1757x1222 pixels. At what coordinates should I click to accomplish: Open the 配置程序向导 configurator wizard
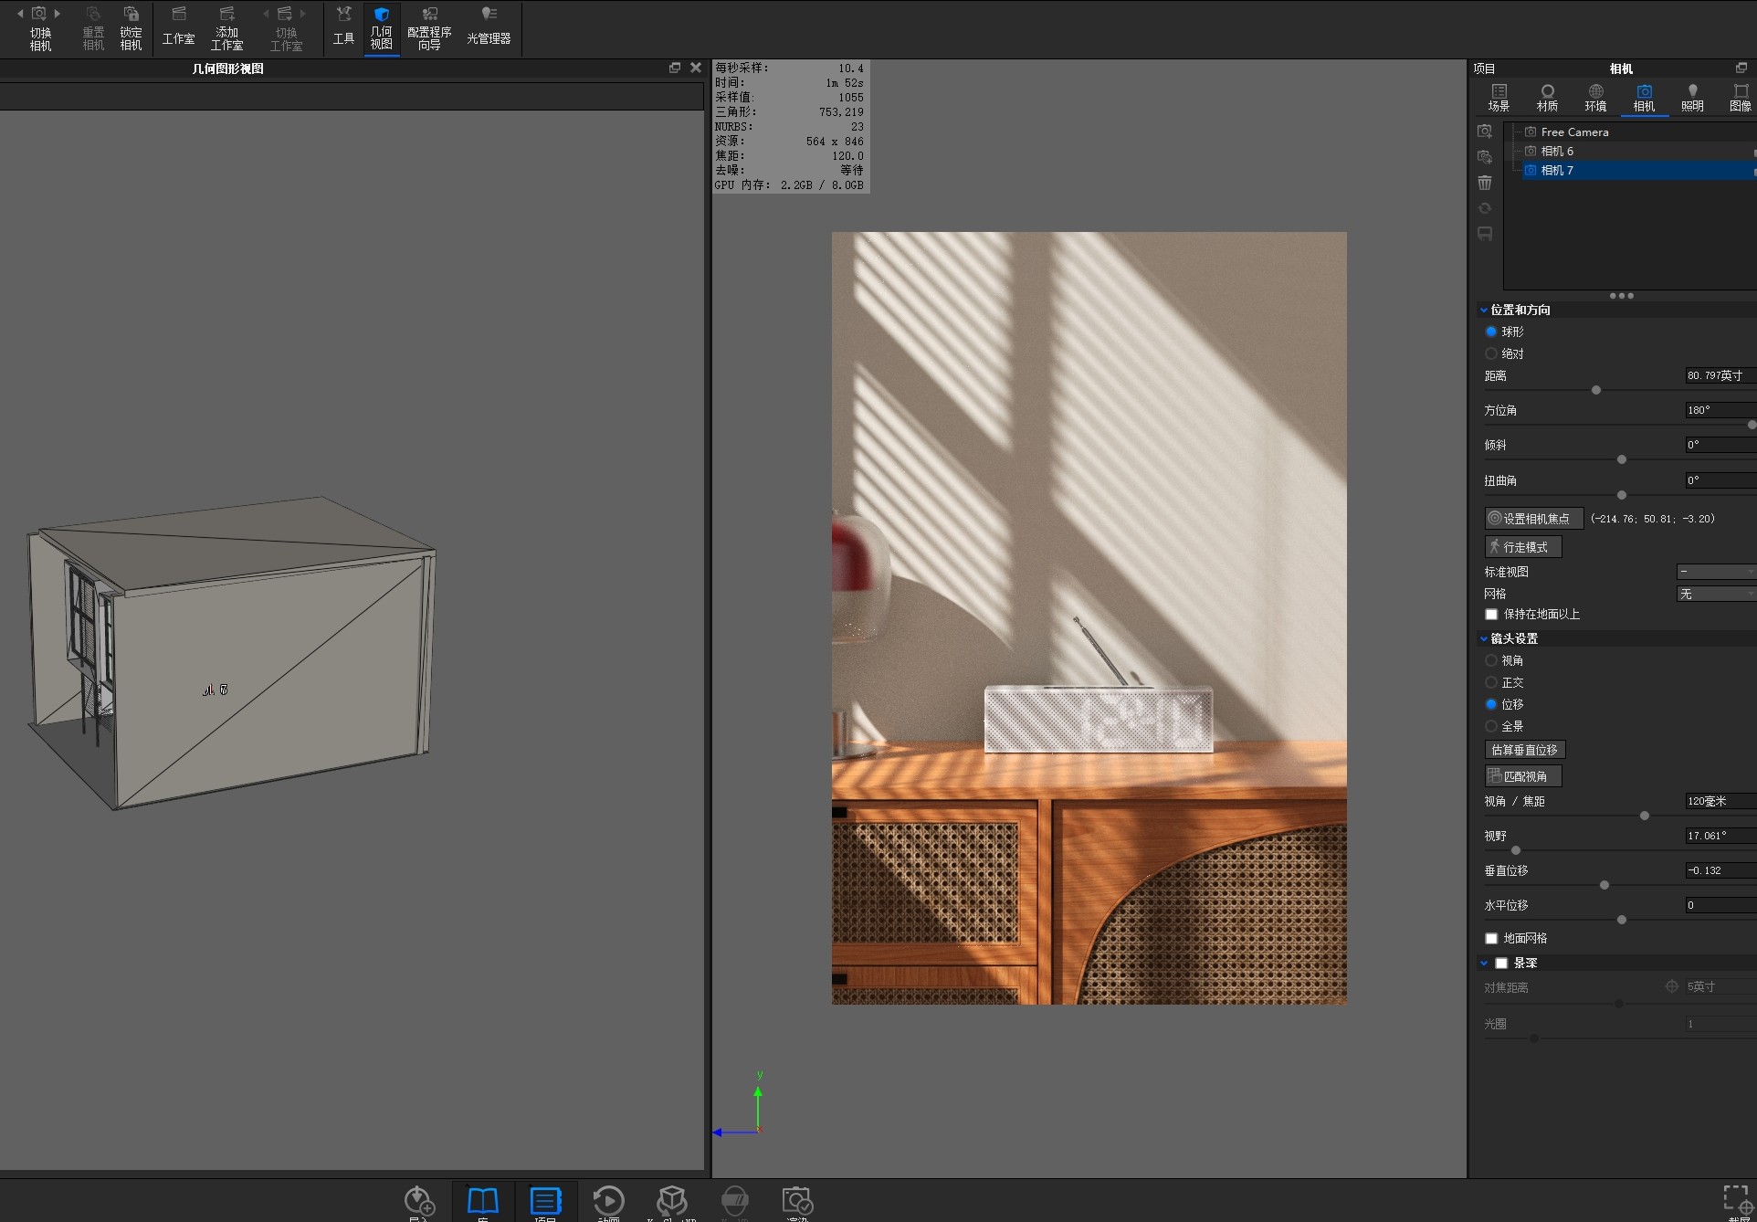point(429,28)
